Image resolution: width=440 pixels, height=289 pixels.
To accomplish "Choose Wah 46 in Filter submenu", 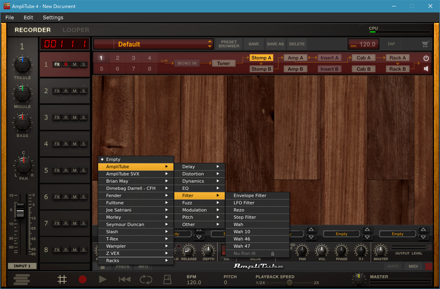I will tap(257, 239).
